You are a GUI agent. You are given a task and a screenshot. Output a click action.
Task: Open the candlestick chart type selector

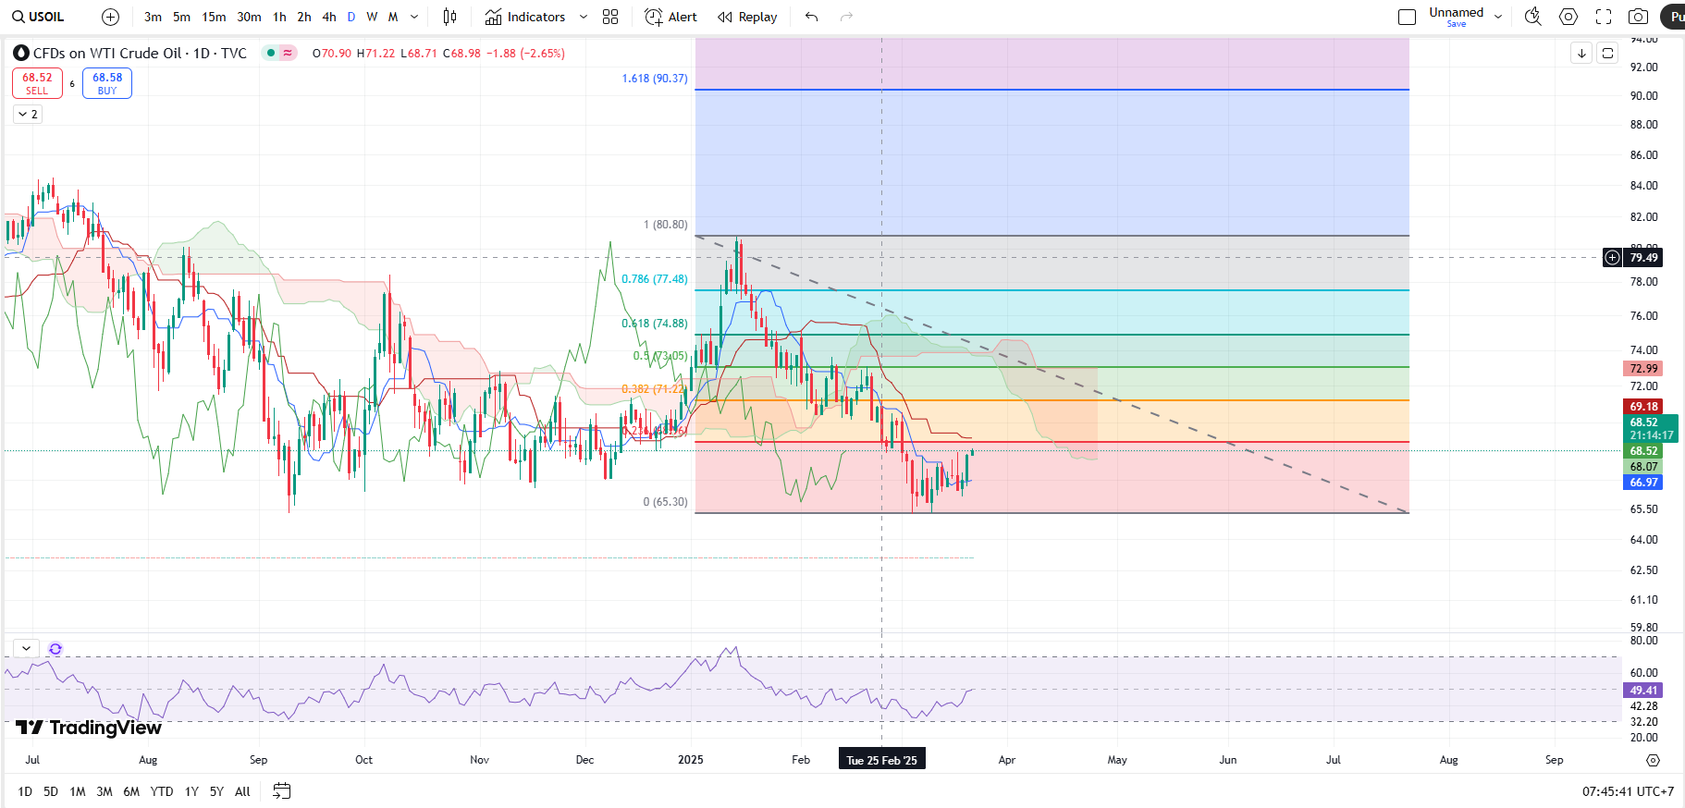click(x=449, y=17)
